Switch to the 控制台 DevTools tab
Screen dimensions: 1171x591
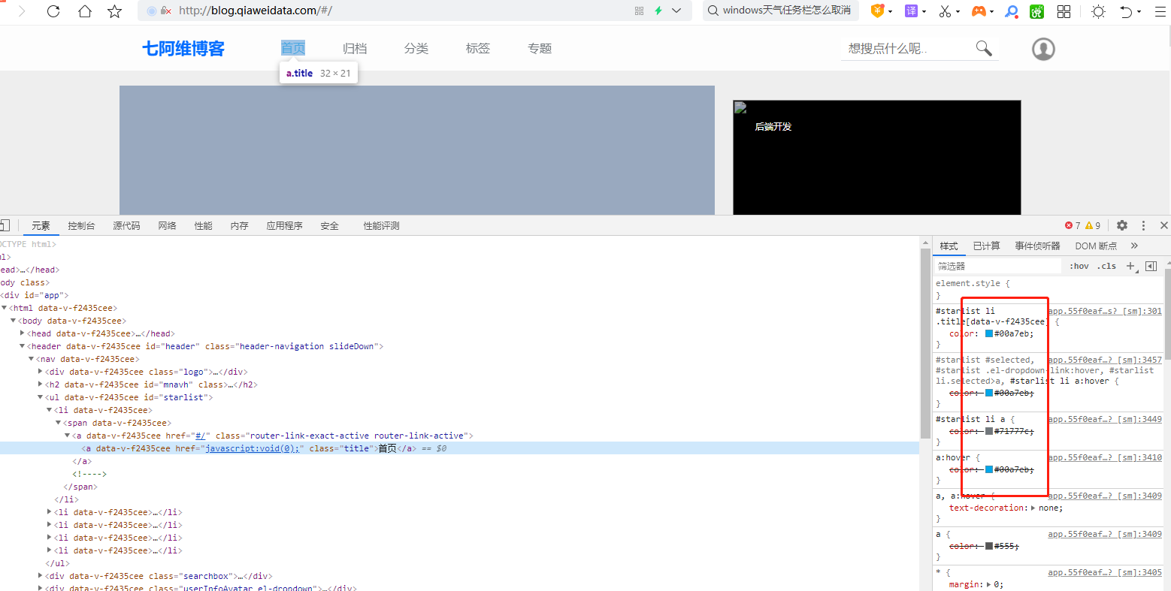81,225
